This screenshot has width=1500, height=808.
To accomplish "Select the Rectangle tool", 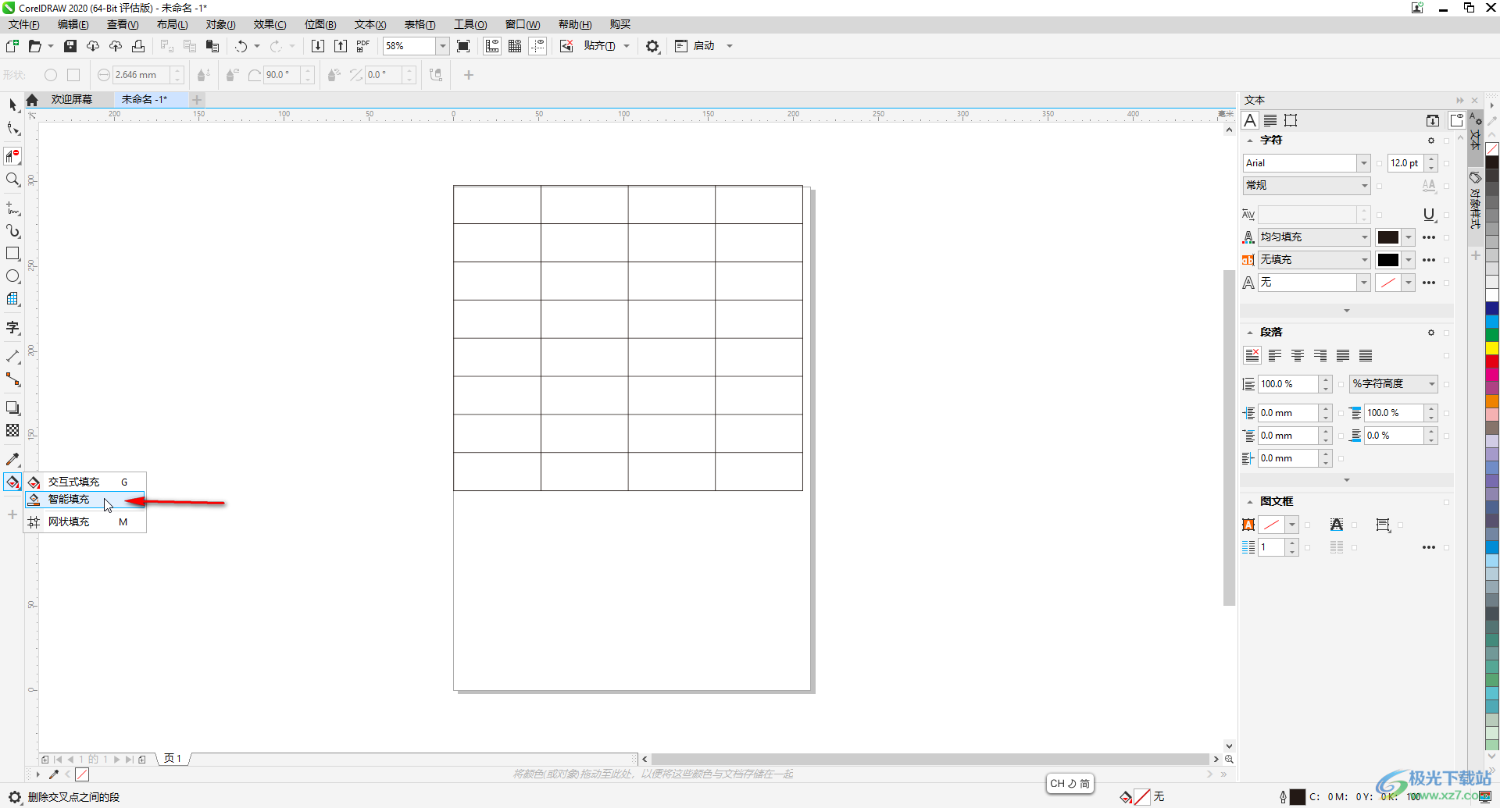I will pos(12,254).
